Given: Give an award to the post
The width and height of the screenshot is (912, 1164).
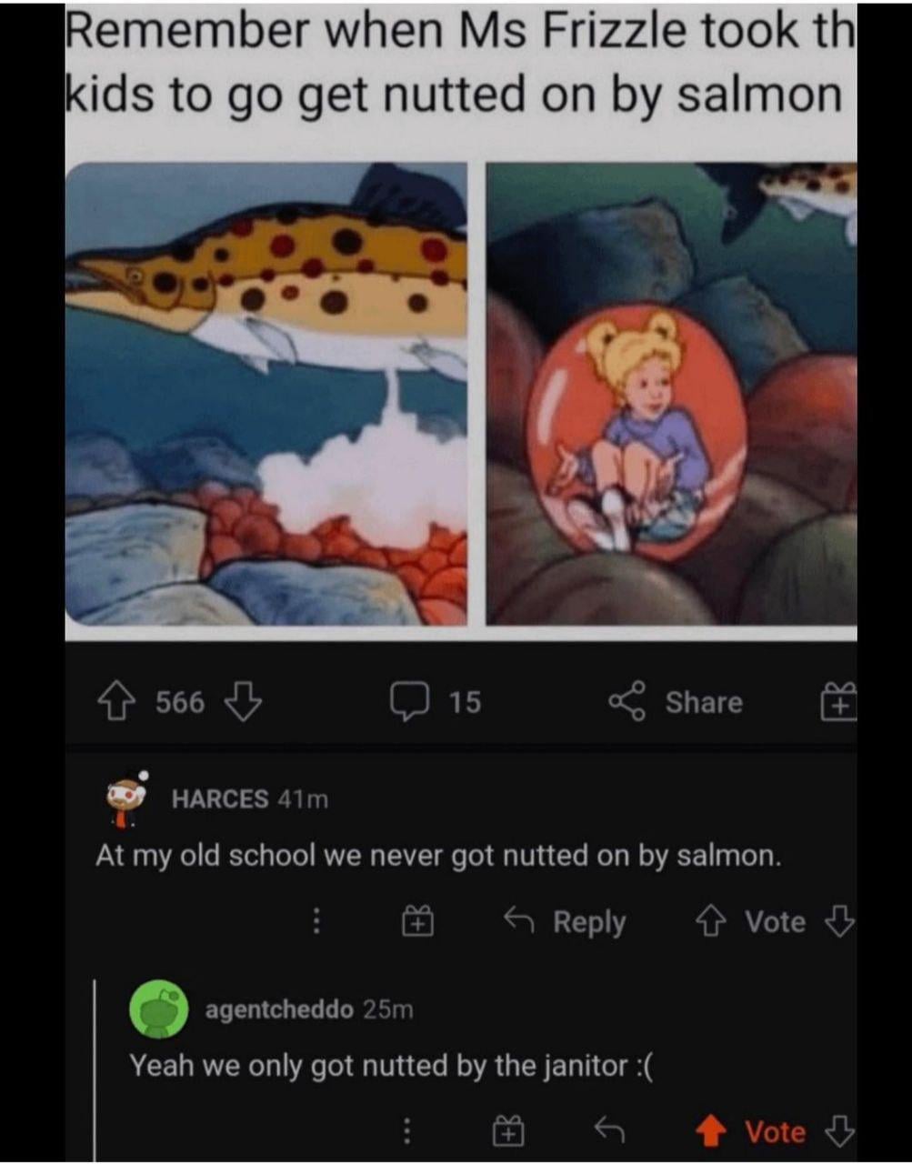Looking at the screenshot, I should pyautogui.click(x=838, y=702).
